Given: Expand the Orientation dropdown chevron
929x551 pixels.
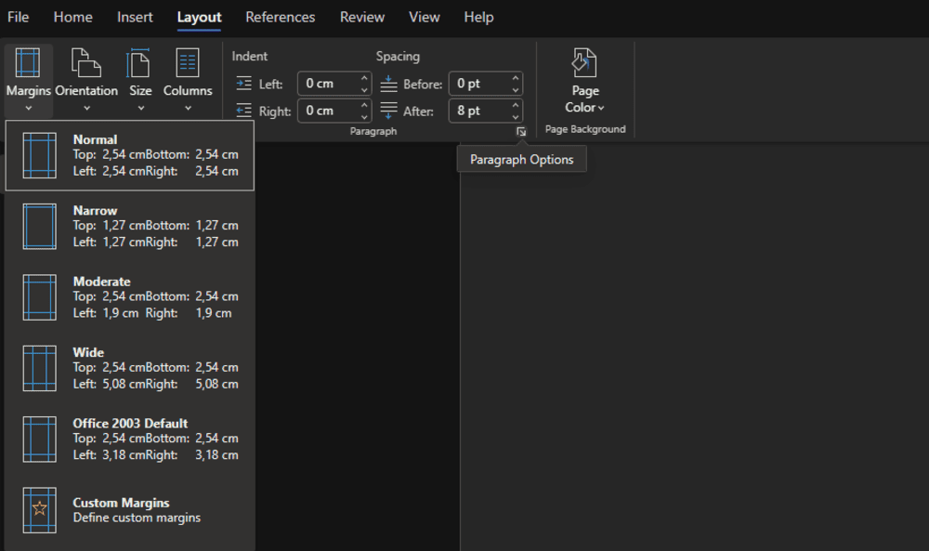Looking at the screenshot, I should [86, 109].
